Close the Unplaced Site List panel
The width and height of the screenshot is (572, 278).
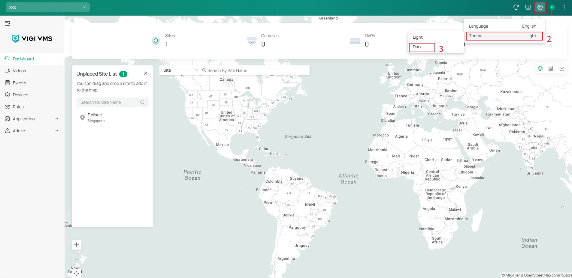[146, 73]
